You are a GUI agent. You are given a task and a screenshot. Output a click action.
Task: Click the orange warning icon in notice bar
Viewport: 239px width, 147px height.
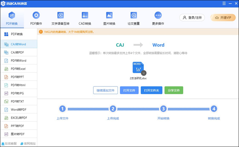[x=41, y=32]
